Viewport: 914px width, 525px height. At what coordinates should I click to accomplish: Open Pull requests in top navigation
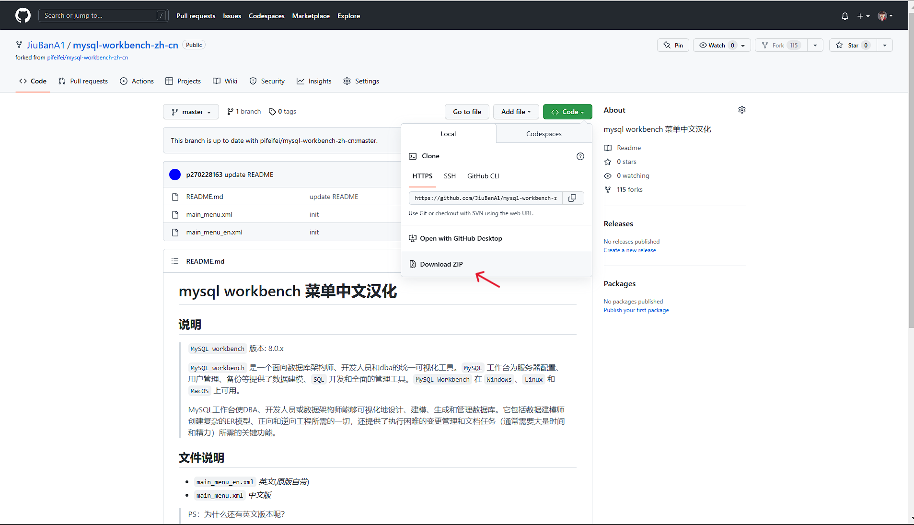point(196,16)
